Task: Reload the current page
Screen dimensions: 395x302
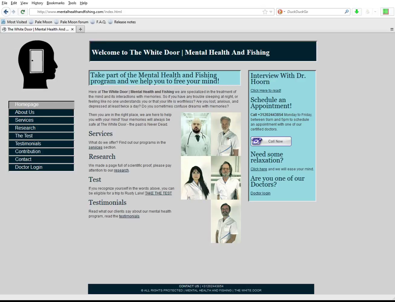Action: pyautogui.click(x=23, y=12)
